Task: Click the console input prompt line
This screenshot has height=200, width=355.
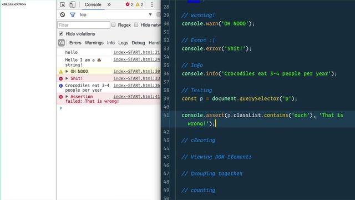Action: click(109, 108)
